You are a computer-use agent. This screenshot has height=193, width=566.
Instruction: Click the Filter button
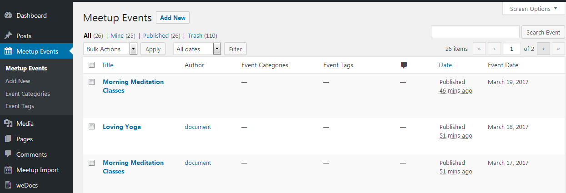point(235,49)
